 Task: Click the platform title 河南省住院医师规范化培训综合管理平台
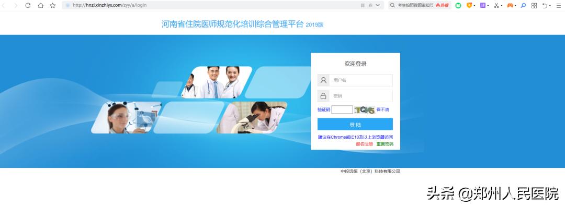[232, 25]
